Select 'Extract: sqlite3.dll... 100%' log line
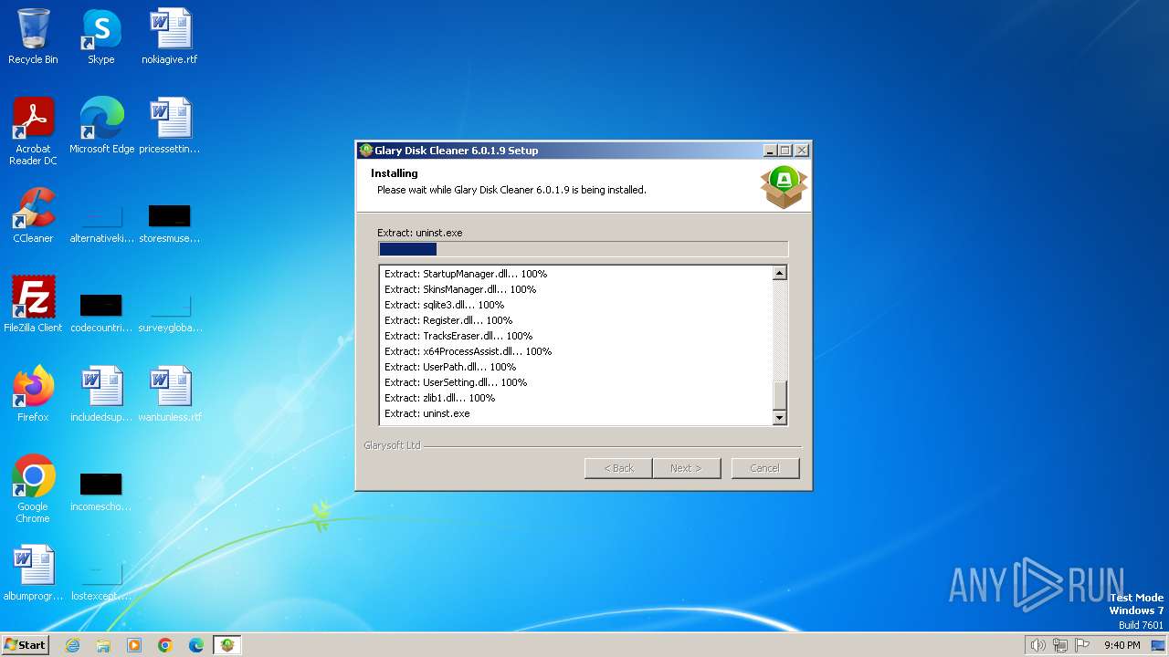The height and width of the screenshot is (657, 1169). [x=444, y=305]
